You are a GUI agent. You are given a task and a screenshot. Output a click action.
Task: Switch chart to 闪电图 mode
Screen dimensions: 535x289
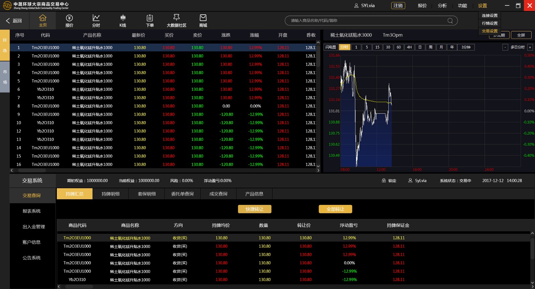tap(331, 47)
